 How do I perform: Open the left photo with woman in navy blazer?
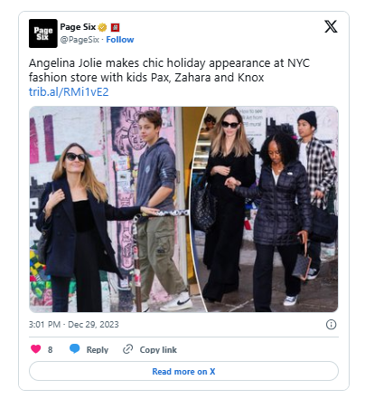tap(117, 209)
